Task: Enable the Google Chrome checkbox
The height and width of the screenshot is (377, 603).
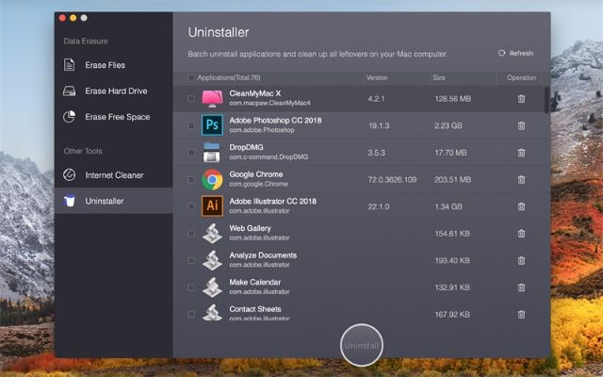Action: [x=191, y=179]
